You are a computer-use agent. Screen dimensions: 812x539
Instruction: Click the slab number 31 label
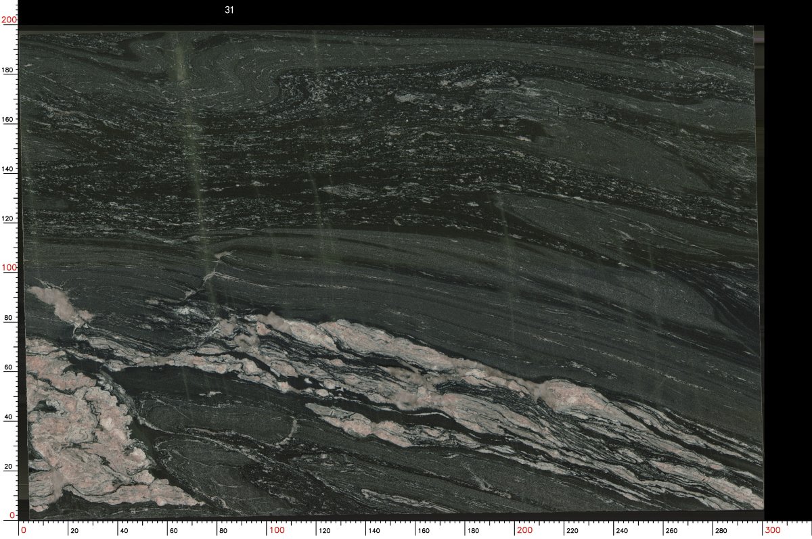[x=229, y=10]
